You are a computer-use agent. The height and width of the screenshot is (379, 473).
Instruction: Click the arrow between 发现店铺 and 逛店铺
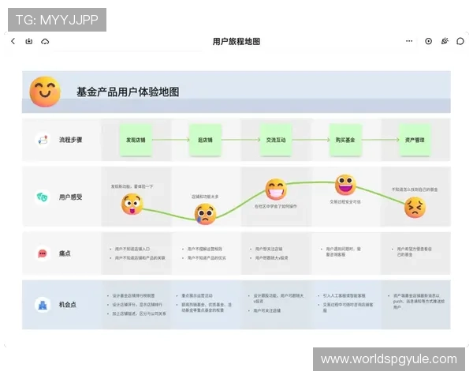[171, 140]
